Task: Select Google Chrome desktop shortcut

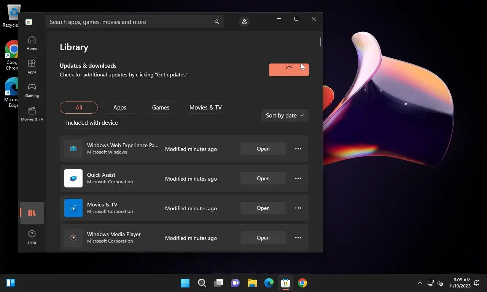Action: pos(11,55)
